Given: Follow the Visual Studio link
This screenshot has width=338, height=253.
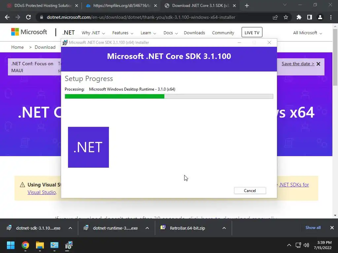Looking at the screenshot, I should (x=42, y=192).
